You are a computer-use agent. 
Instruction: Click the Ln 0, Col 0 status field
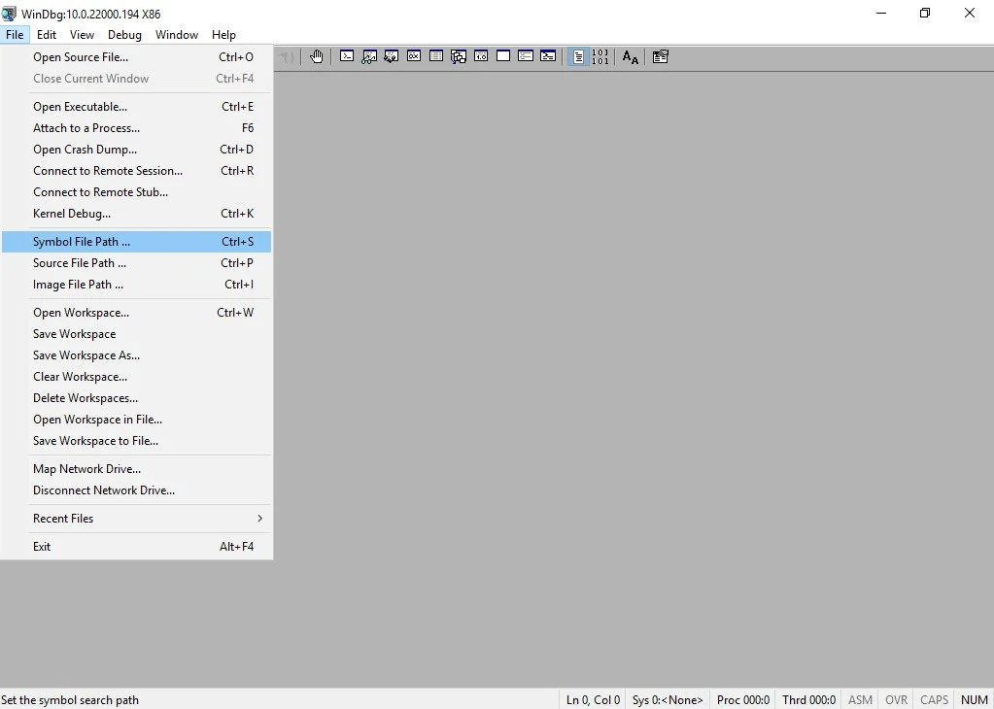(593, 699)
